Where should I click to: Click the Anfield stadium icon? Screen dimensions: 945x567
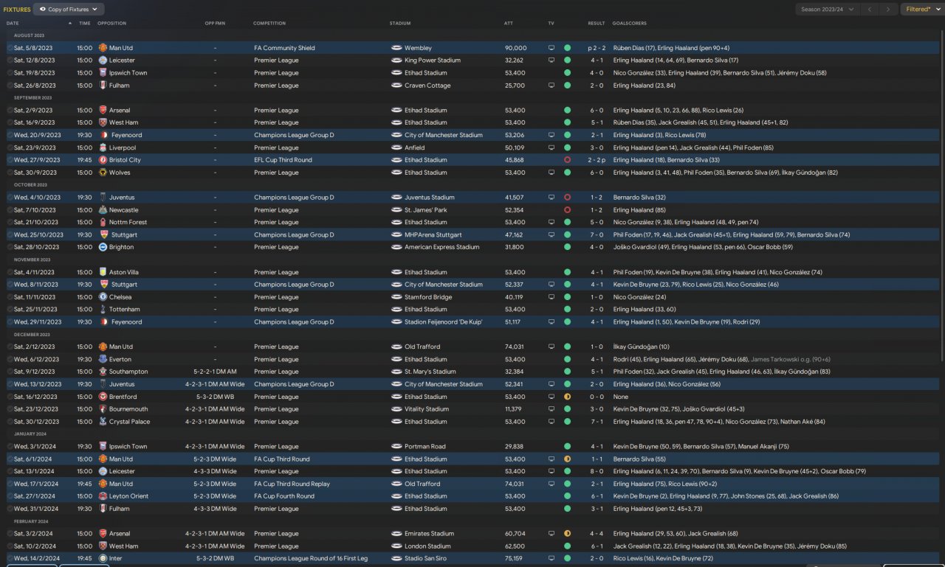point(396,147)
